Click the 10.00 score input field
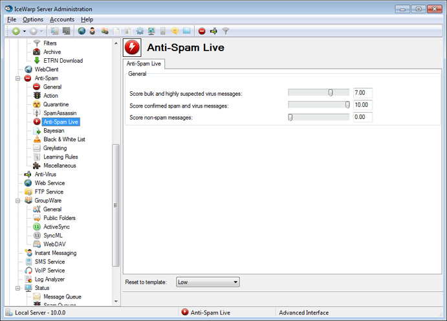Screen dimensions: 447x321 [363, 105]
